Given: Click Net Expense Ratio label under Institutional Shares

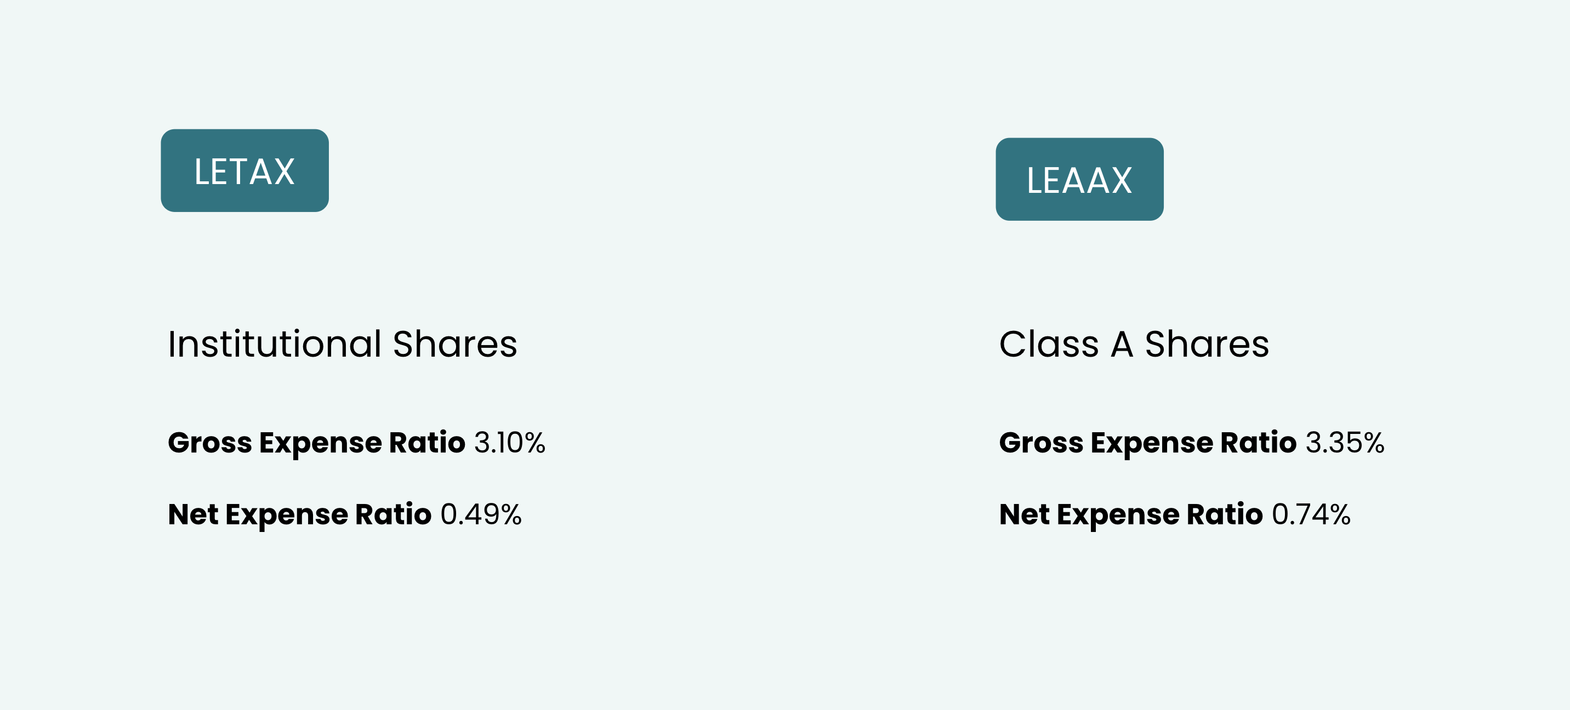Looking at the screenshot, I should 299,514.
